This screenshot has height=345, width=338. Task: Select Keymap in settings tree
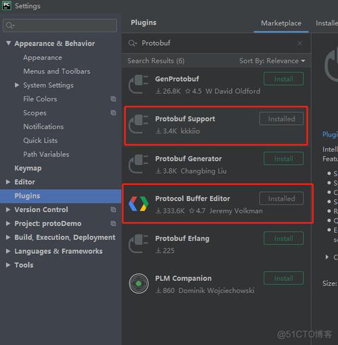pos(28,168)
